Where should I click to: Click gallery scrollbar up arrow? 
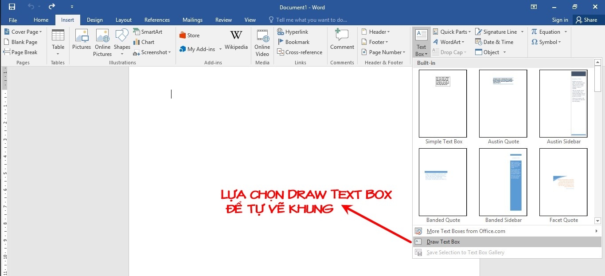point(597,63)
